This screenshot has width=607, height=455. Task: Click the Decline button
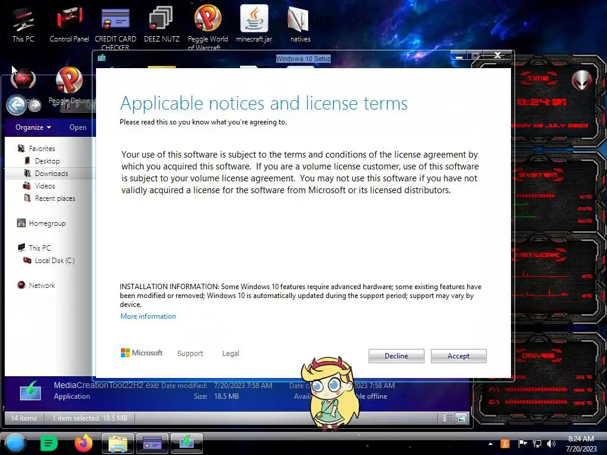(396, 356)
